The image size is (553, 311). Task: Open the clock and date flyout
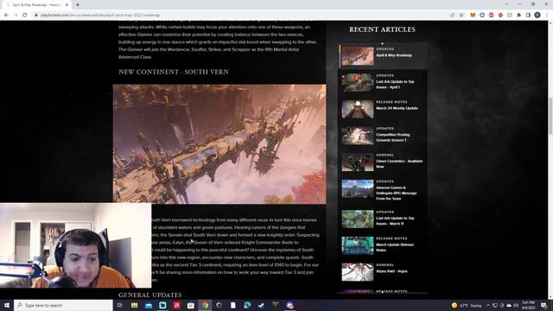tap(528, 305)
